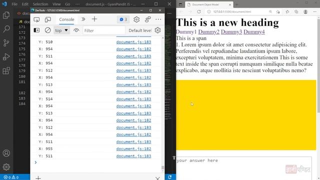Open document.js:183 link in the last console row
The width and height of the screenshot is (320, 180).
[x=133, y=156]
